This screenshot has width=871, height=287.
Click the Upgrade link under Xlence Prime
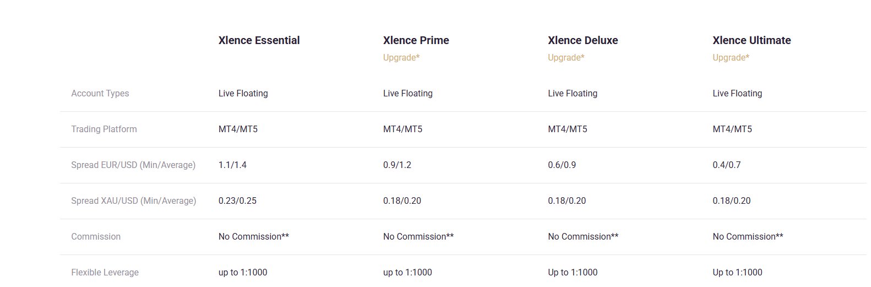pos(401,58)
